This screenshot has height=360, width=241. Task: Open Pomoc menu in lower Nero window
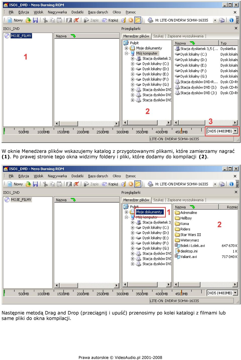click(131, 176)
